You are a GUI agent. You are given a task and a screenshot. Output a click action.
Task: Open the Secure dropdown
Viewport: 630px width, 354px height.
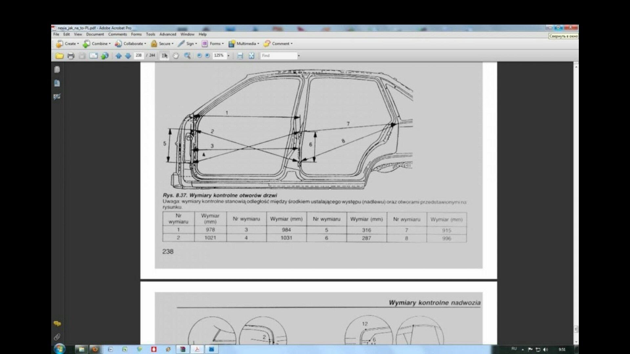pos(162,44)
